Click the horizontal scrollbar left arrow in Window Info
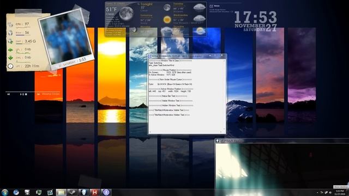The width and height of the screenshot is (349, 196). (x=151, y=132)
